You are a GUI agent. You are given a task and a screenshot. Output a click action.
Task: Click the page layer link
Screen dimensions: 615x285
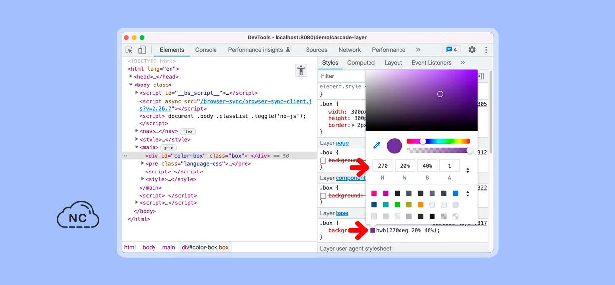(x=342, y=143)
